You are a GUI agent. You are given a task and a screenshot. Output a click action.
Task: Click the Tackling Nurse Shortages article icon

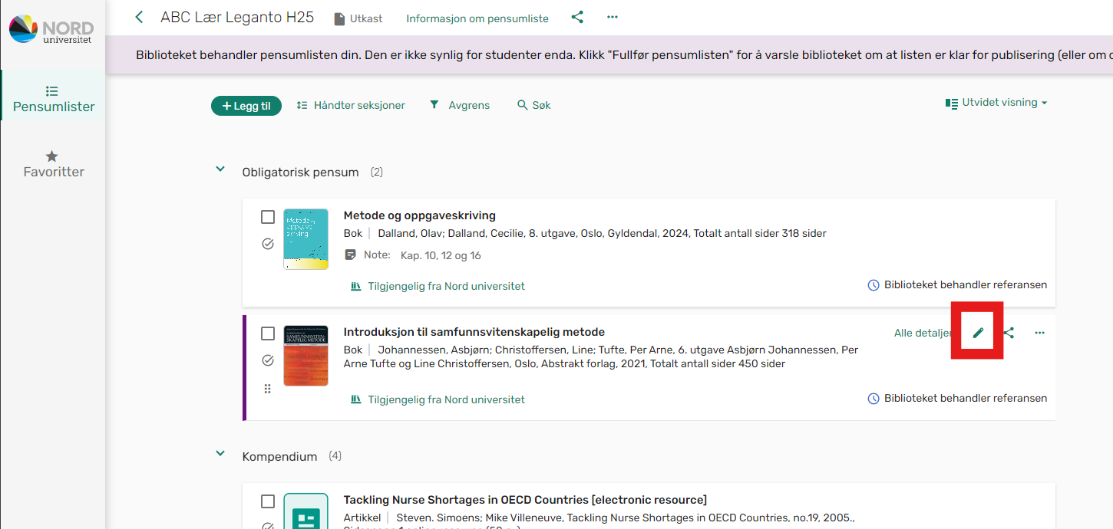coord(305,511)
